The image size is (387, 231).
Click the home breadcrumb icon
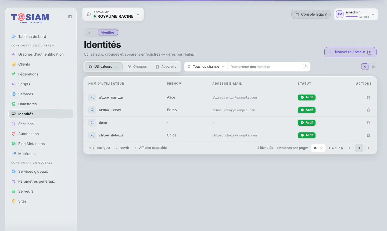[88, 33]
